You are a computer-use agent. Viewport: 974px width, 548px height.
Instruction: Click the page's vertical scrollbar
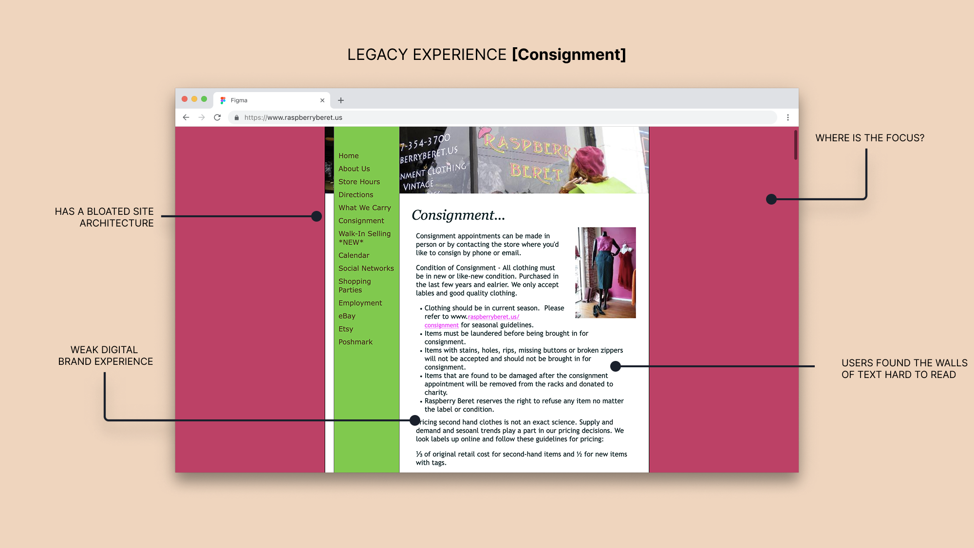(x=795, y=145)
